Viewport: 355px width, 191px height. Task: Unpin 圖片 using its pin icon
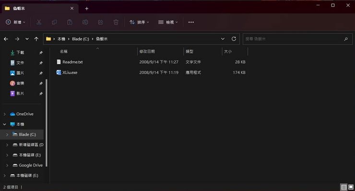(x=41, y=73)
